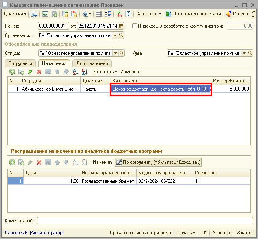Viewport: 258px width, 239px height.
Task: Click red delete row icon in Начисления toolbar
Action: click(39, 72)
